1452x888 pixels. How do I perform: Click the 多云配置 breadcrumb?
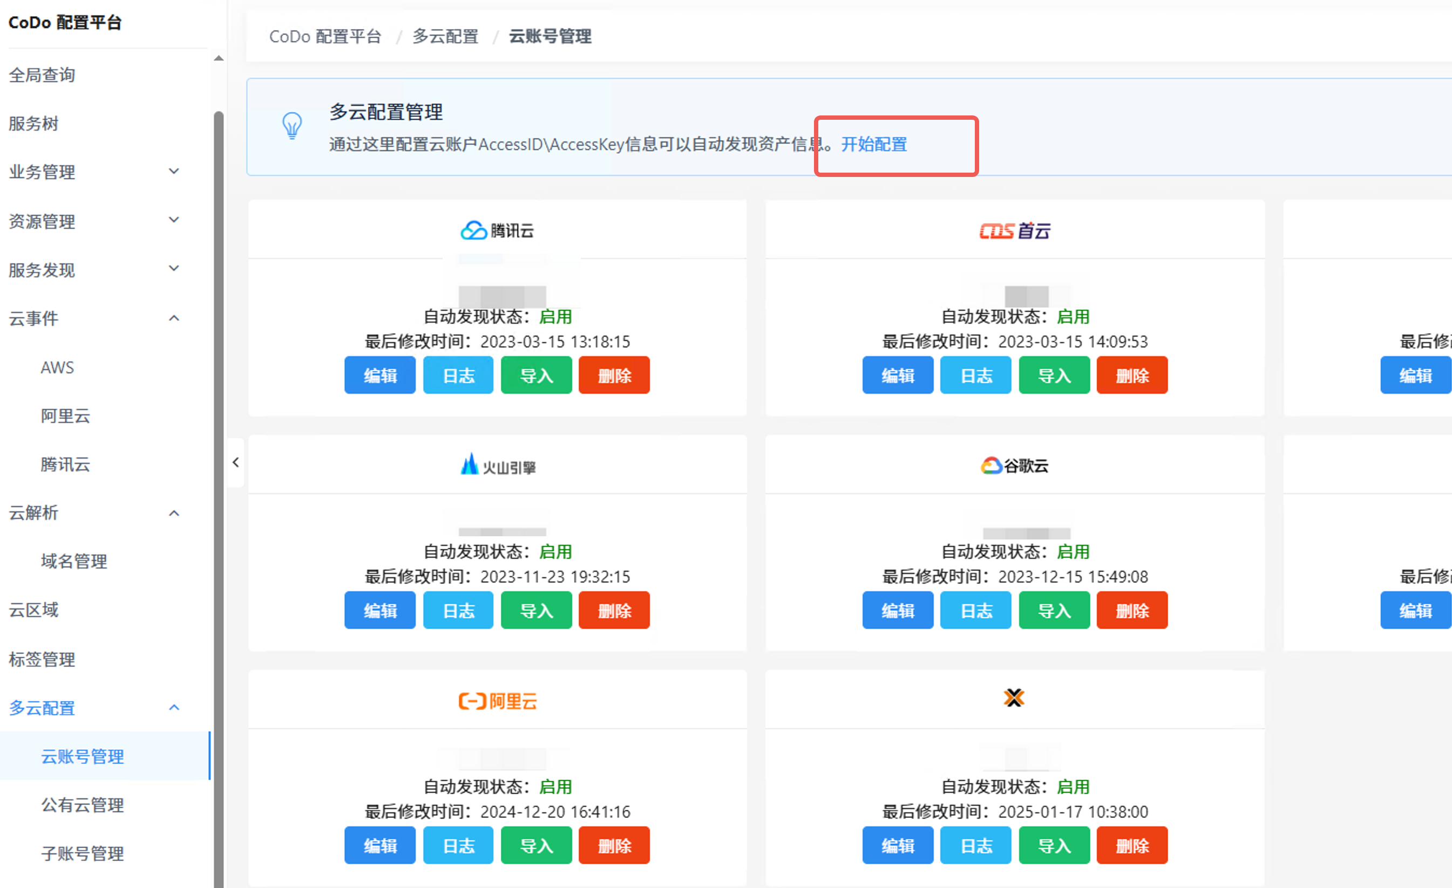point(445,37)
